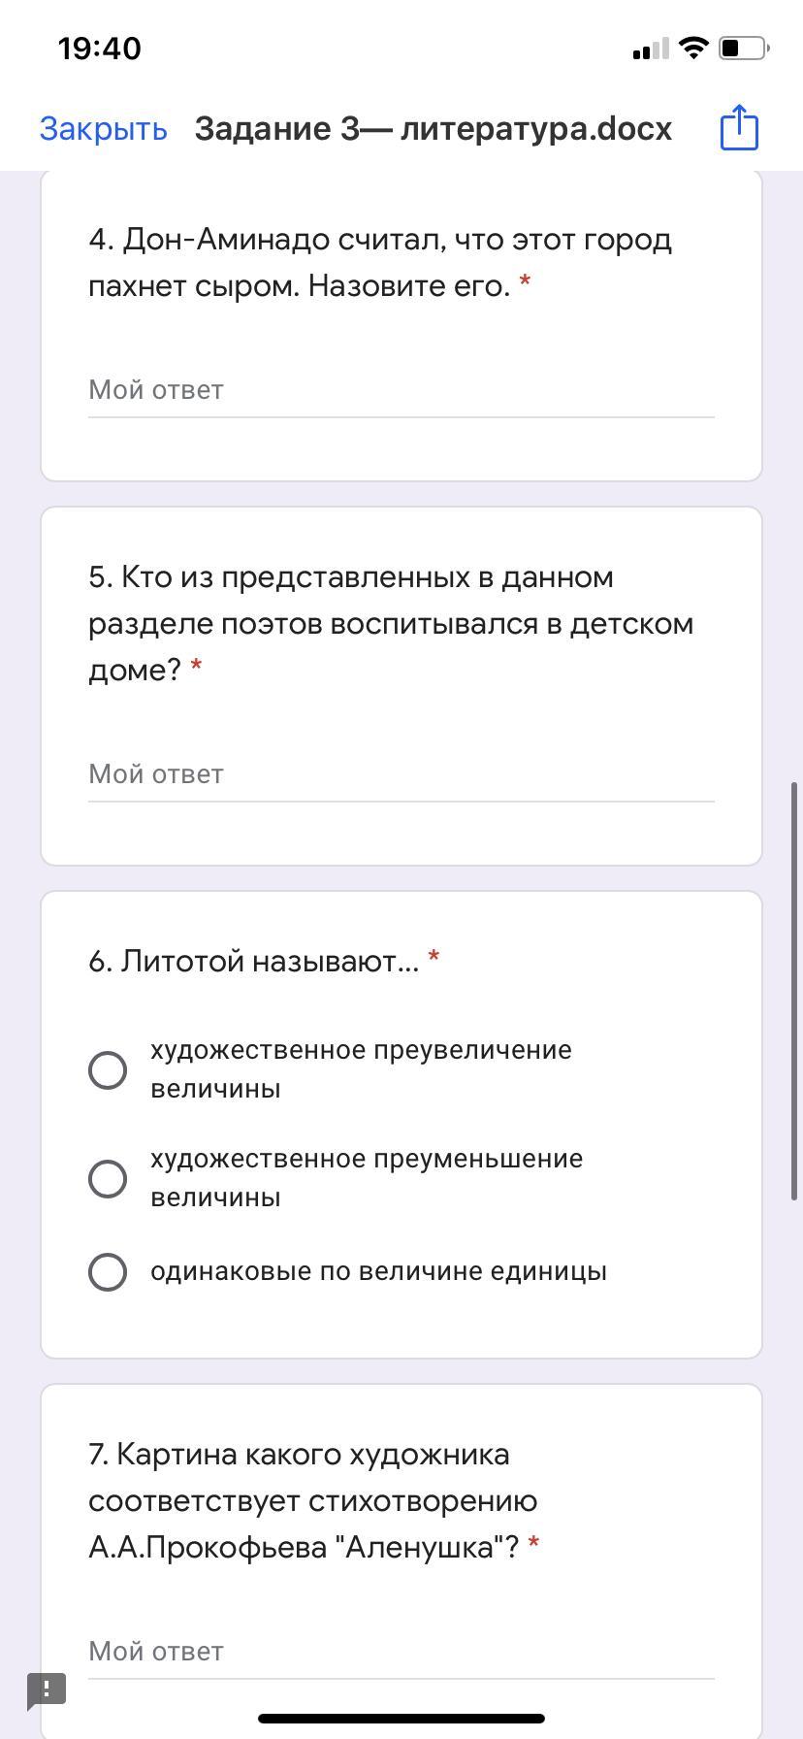Tap answer field for question 7
This screenshot has width=803, height=1739.
[401, 1652]
